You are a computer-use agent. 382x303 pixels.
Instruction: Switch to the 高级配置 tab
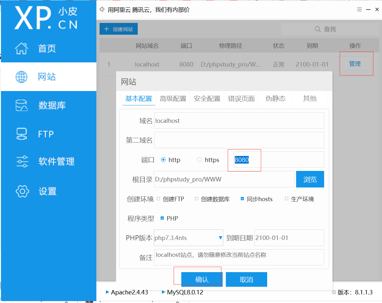click(173, 99)
